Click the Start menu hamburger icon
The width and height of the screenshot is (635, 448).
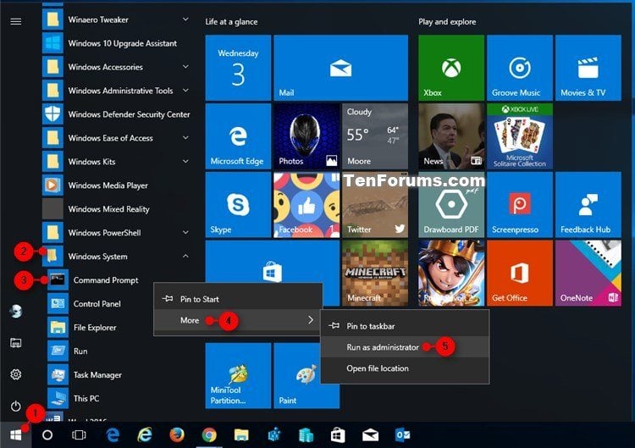tap(16, 21)
